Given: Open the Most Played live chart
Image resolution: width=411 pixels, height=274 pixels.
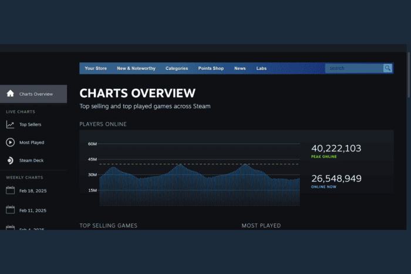Looking at the screenshot, I should (x=32, y=143).
